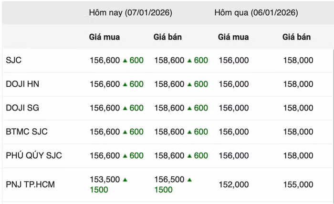Viewport: 334px width, 204px height.
Task: Open the PNJ TP.HCM row label
Action: [31, 184]
